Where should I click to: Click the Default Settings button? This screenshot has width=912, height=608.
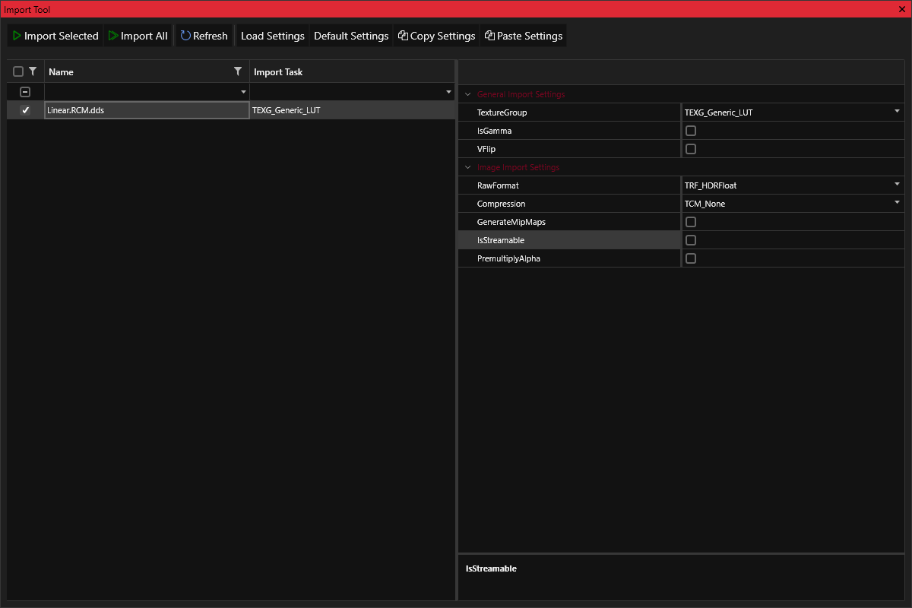pos(351,36)
